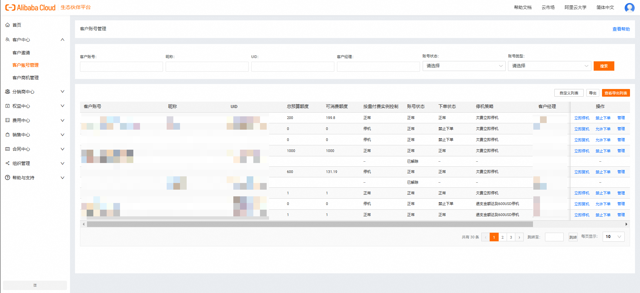Click the 共有 30 条 total count text

coord(470,237)
